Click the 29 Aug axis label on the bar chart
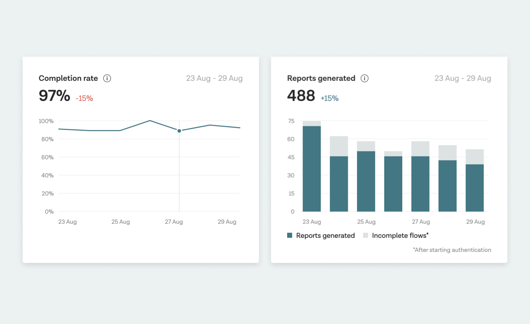This screenshot has height=324, width=530. 475,222
